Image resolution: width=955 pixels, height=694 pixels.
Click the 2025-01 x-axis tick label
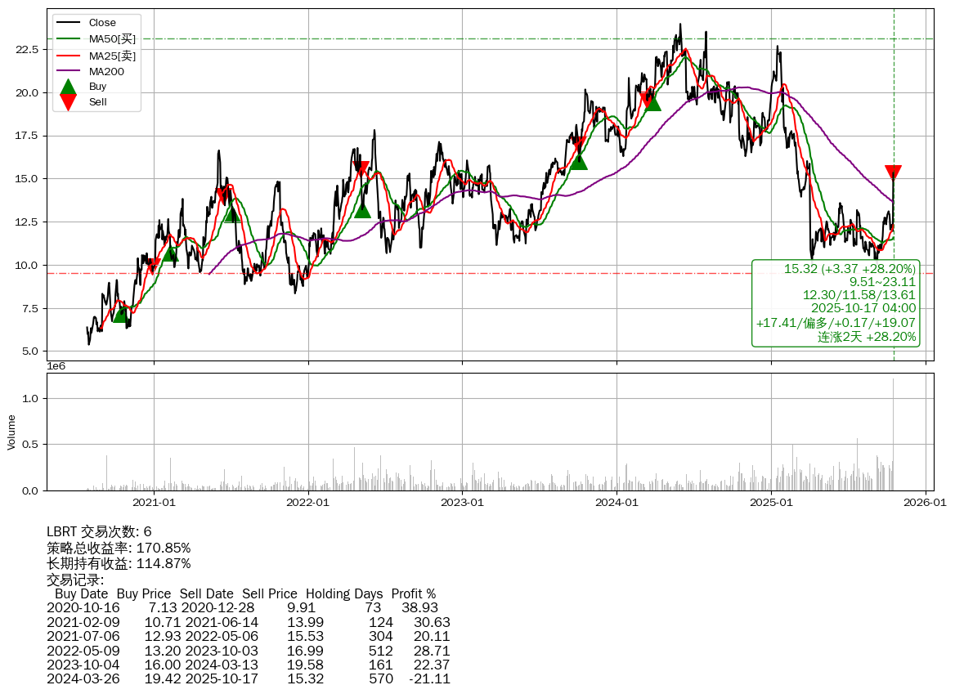click(x=771, y=503)
